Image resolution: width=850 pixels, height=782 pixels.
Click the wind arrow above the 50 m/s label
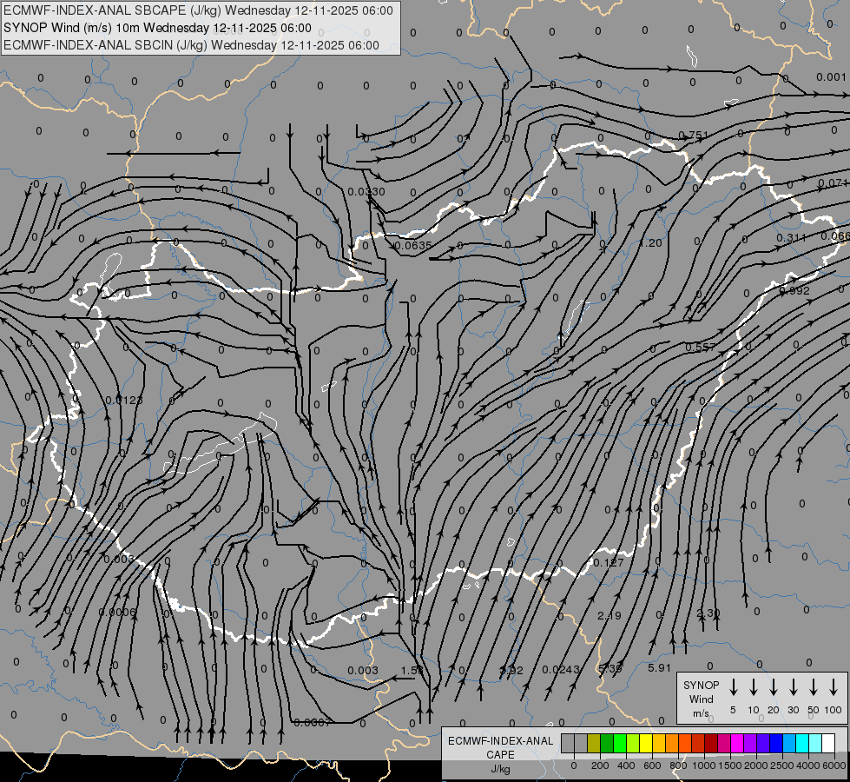(814, 687)
